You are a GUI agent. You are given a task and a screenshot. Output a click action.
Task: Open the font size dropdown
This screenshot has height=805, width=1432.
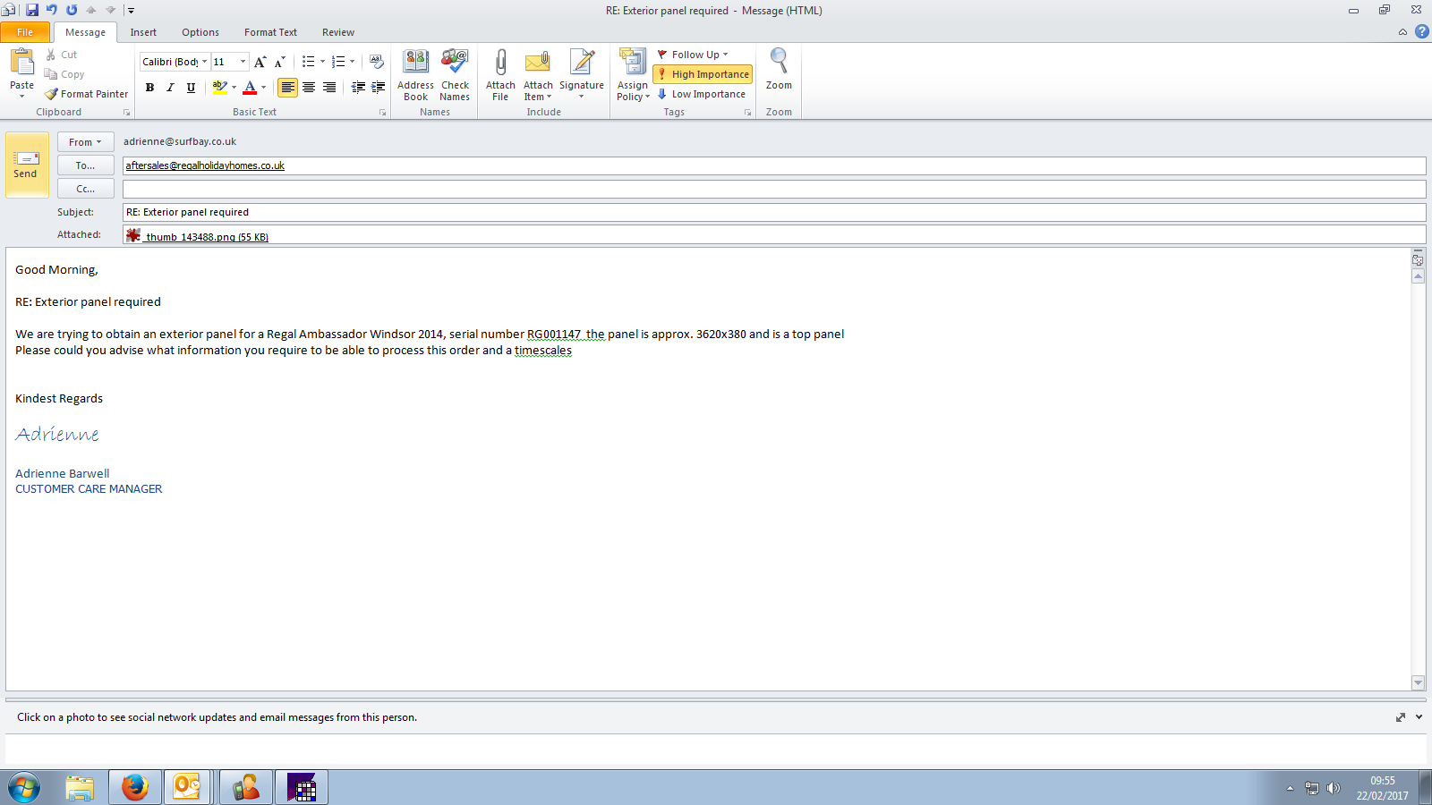point(243,62)
